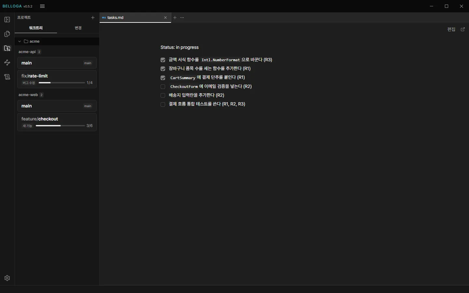
Task: Switch to the 변경 tab
Action: [78, 28]
